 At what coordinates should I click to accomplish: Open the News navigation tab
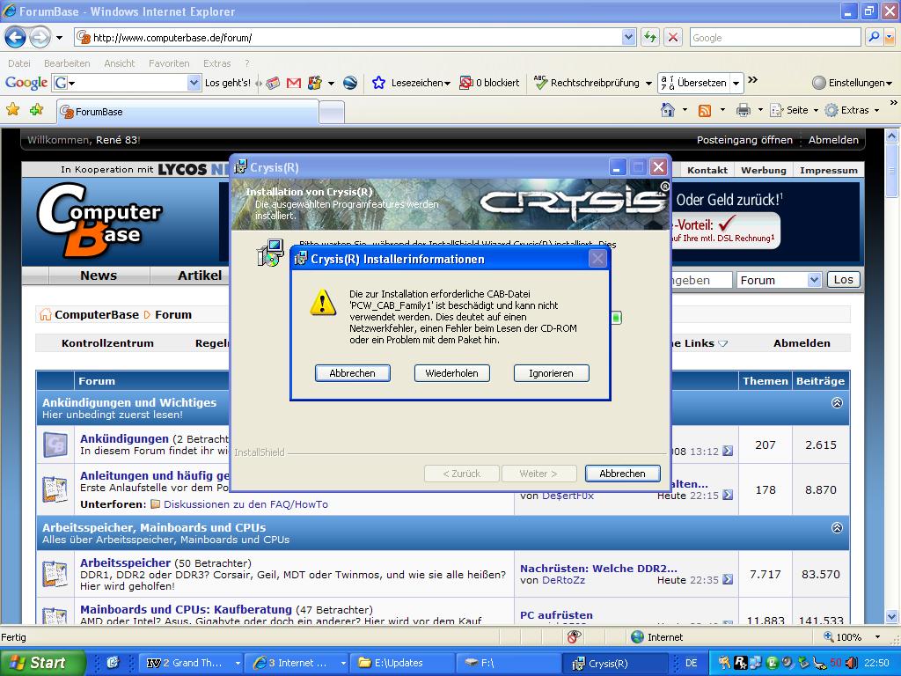[99, 276]
